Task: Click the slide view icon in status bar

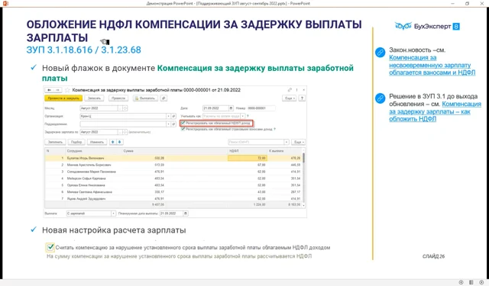Action: click(x=471, y=282)
